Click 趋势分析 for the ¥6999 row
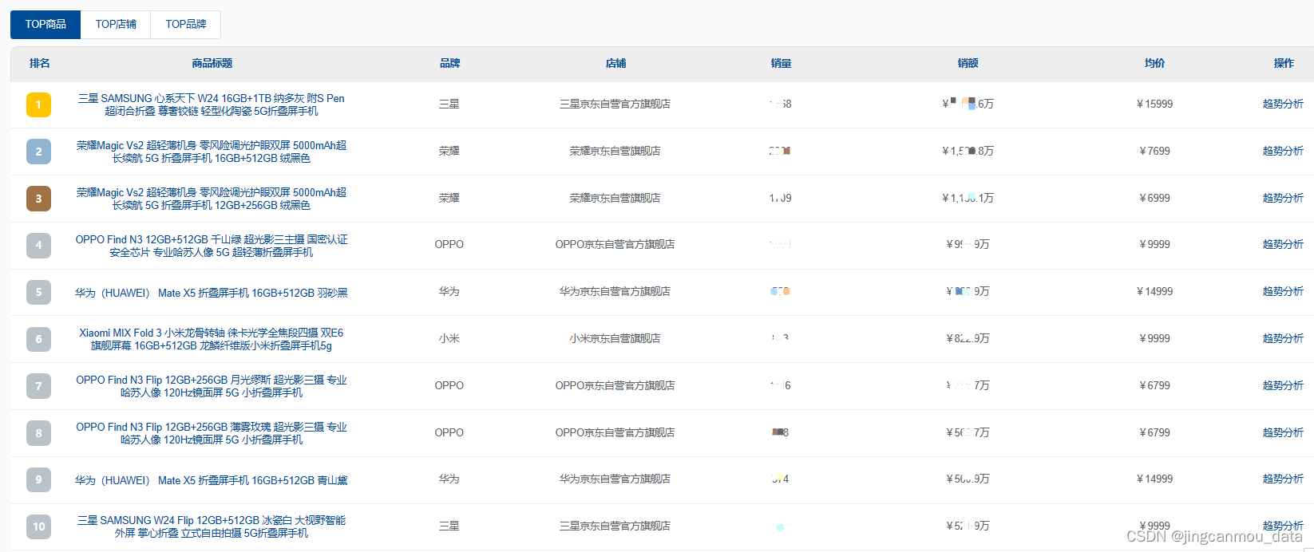Image resolution: width=1314 pixels, height=552 pixels. pyautogui.click(x=1283, y=198)
